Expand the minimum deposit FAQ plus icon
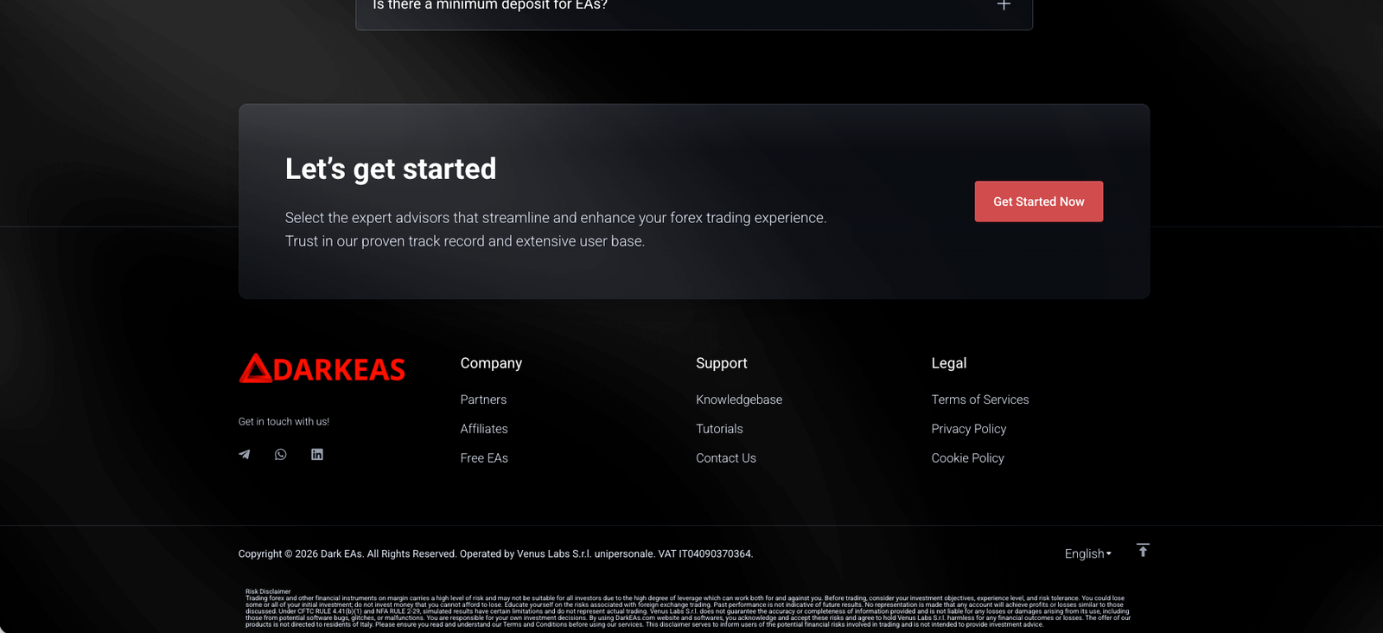Image resolution: width=1383 pixels, height=633 pixels. click(1004, 4)
